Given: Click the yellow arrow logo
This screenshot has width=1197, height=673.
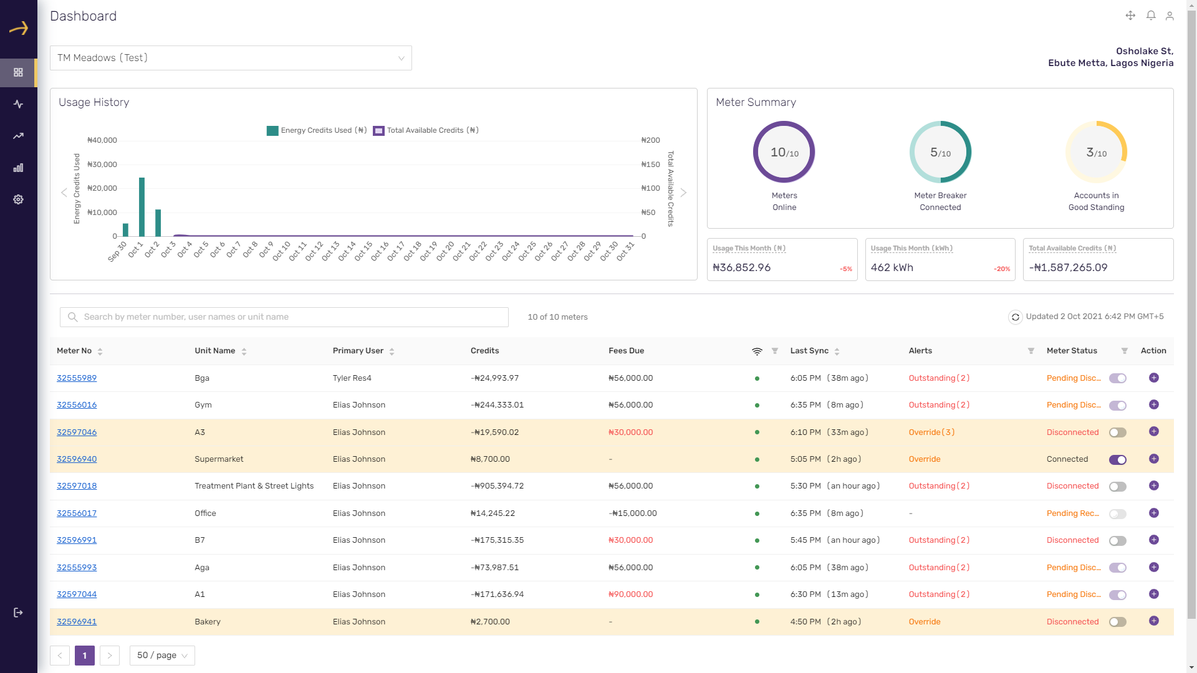Looking at the screenshot, I should pyautogui.click(x=19, y=28).
